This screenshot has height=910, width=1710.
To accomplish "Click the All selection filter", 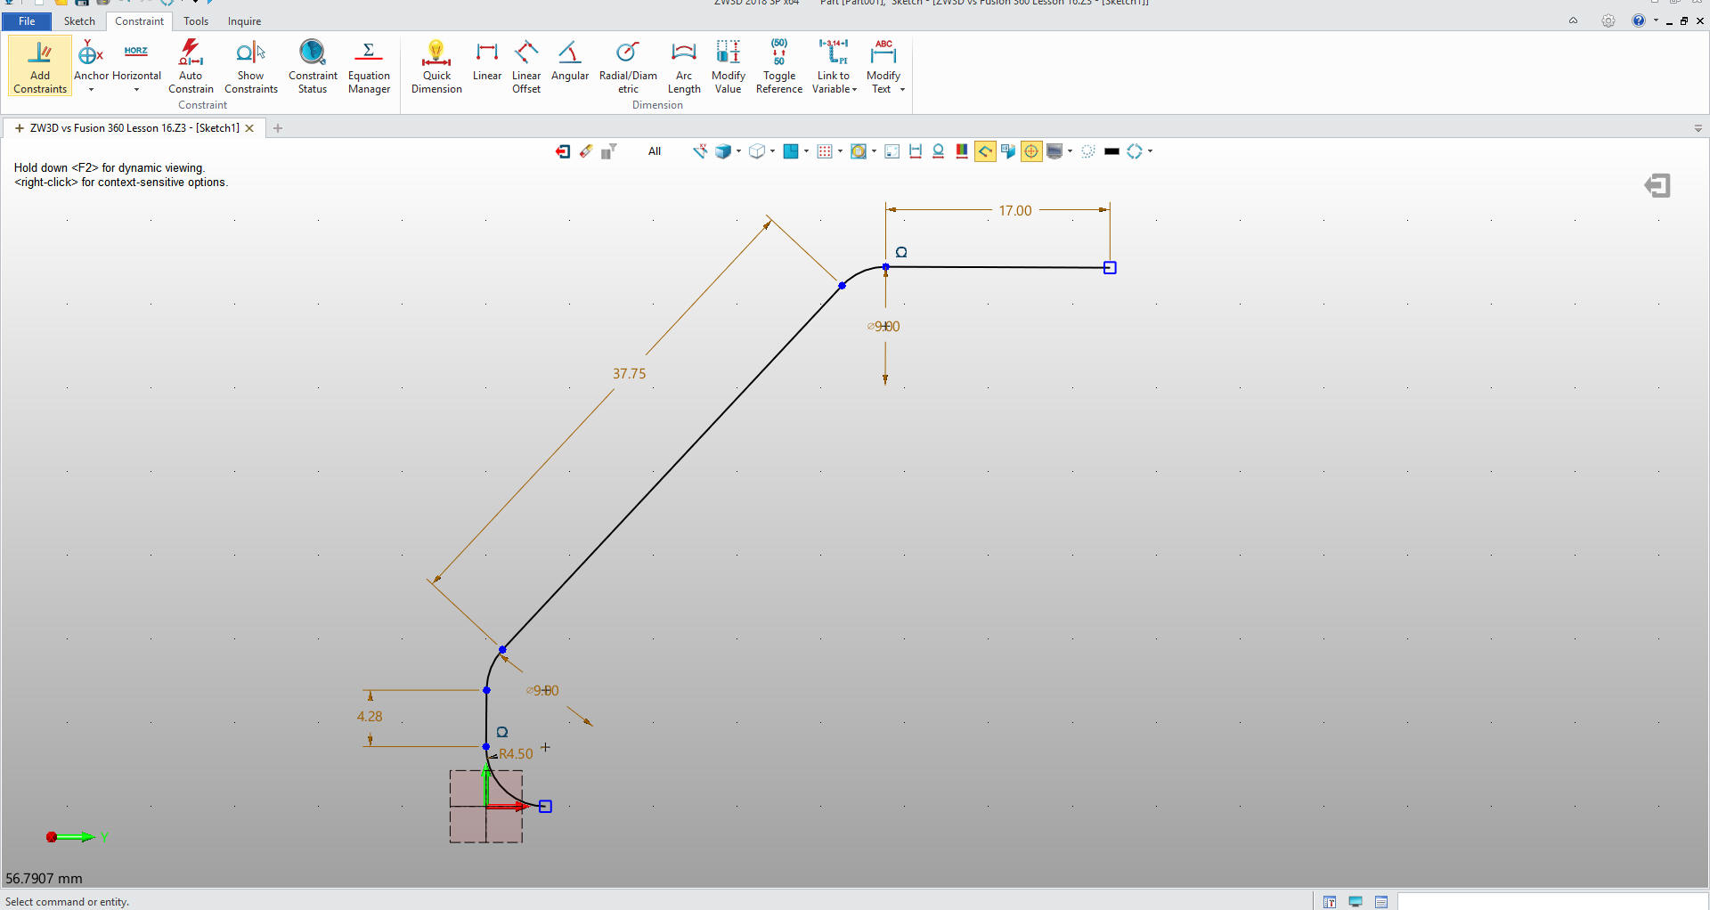I will (x=655, y=151).
